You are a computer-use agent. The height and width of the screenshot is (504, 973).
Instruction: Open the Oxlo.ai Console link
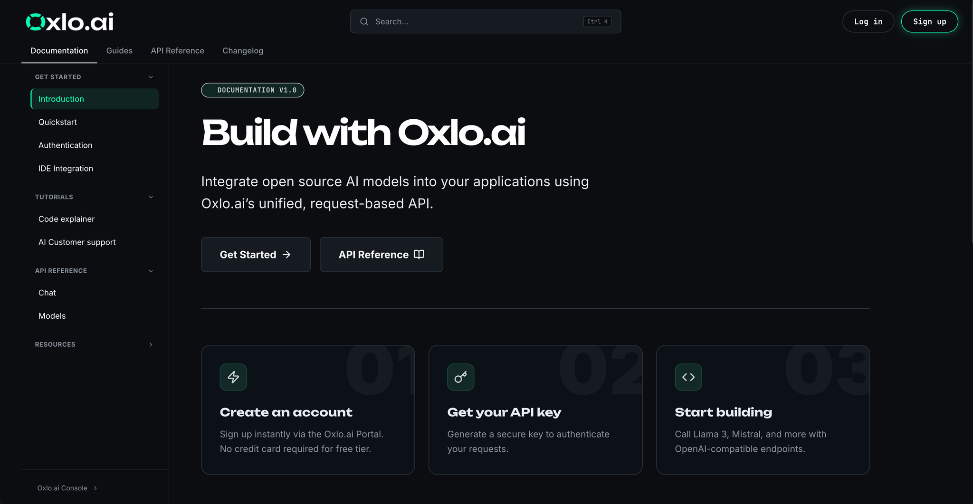62,488
